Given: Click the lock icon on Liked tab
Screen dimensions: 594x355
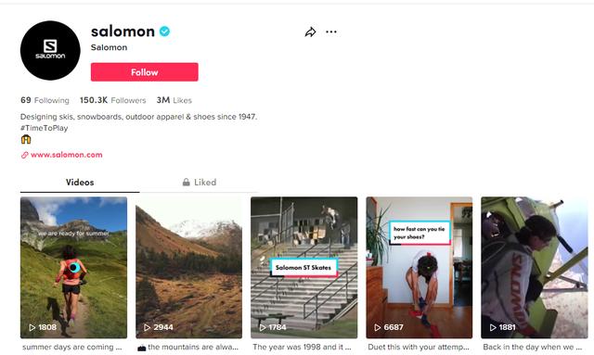Looking at the screenshot, I should tap(186, 182).
